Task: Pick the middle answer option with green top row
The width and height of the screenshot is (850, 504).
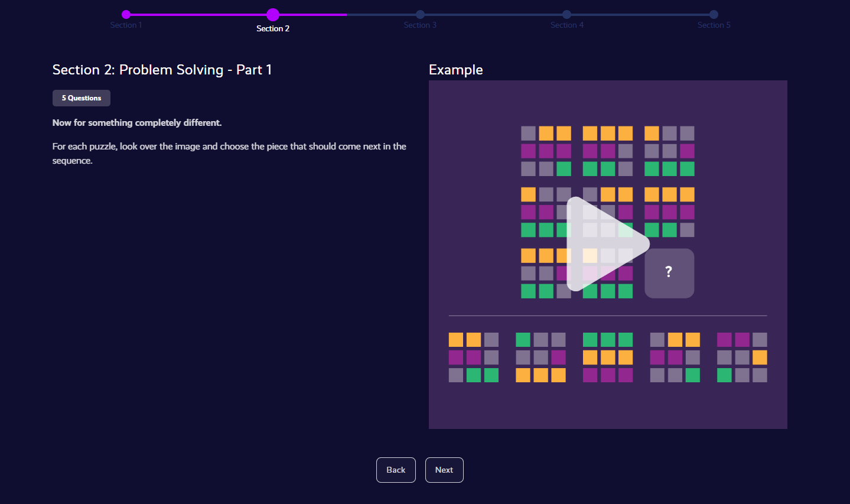Action: coord(608,357)
